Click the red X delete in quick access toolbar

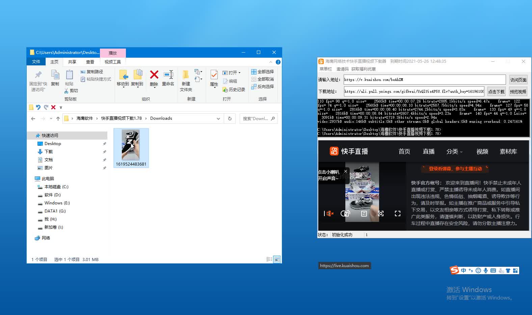(53, 107)
